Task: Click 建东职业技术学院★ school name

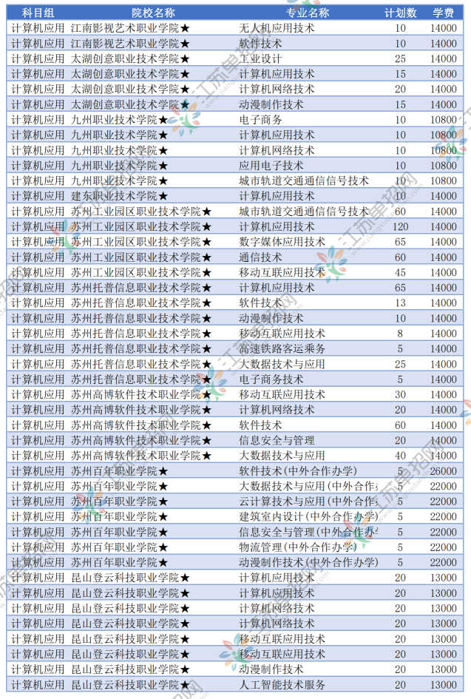Action: tap(120, 196)
